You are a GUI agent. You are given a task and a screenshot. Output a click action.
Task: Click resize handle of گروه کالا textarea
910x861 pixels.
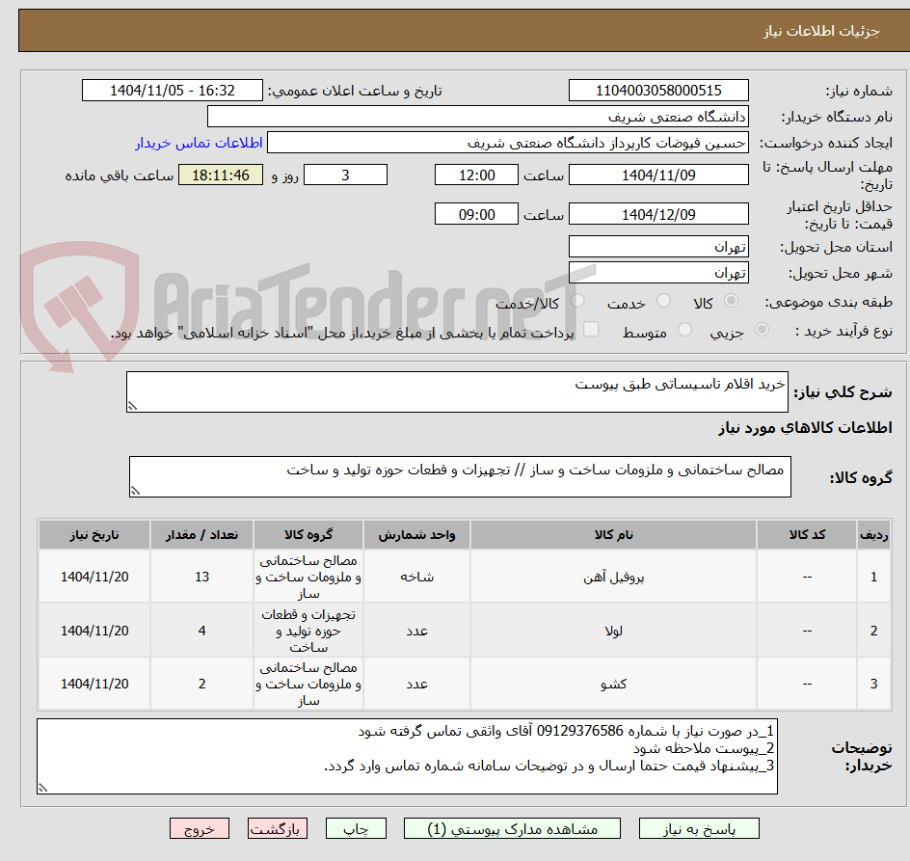pos(135,491)
